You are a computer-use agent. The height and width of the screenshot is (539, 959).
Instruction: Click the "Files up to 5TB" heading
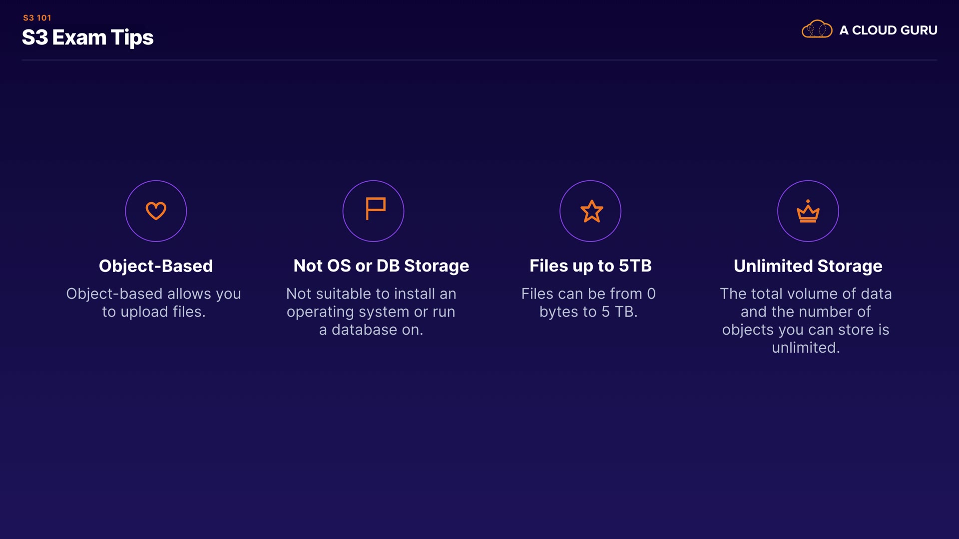(590, 266)
